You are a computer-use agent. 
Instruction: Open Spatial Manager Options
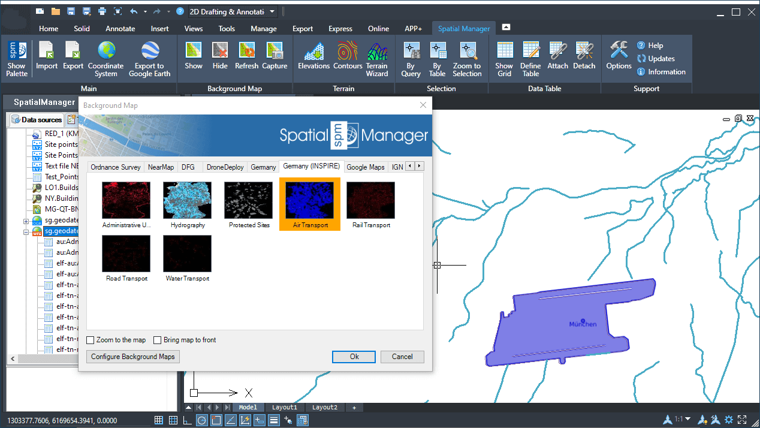(619, 56)
